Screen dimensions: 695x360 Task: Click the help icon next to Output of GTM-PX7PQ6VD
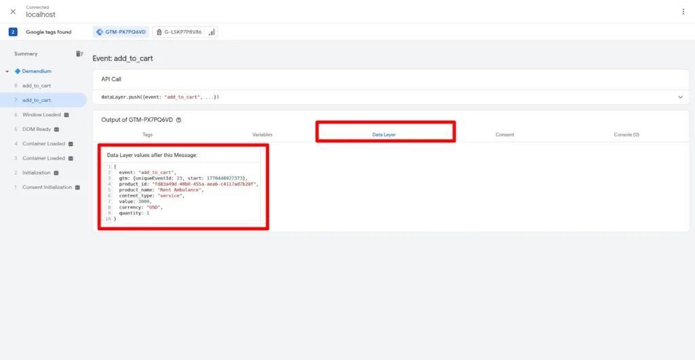pyautogui.click(x=179, y=120)
